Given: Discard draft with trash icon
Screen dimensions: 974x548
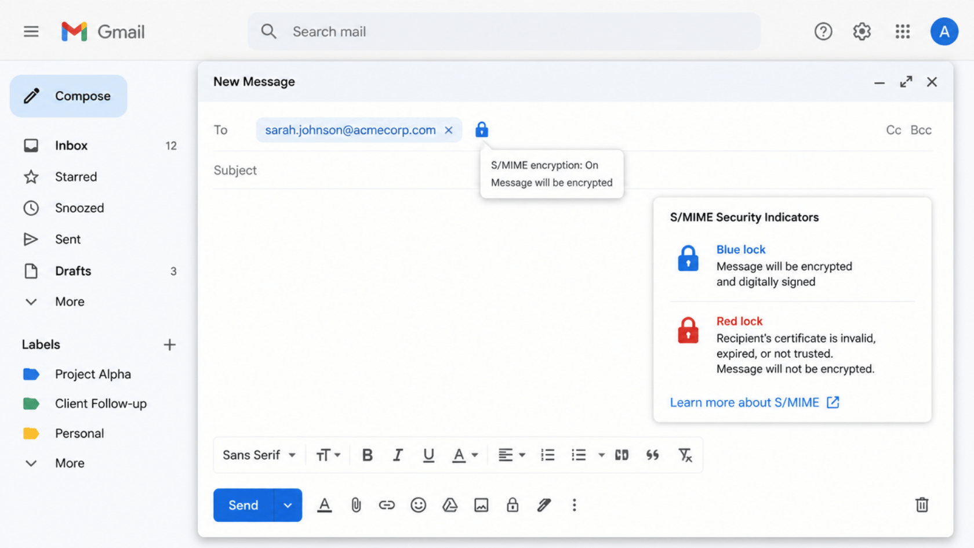Looking at the screenshot, I should point(922,505).
